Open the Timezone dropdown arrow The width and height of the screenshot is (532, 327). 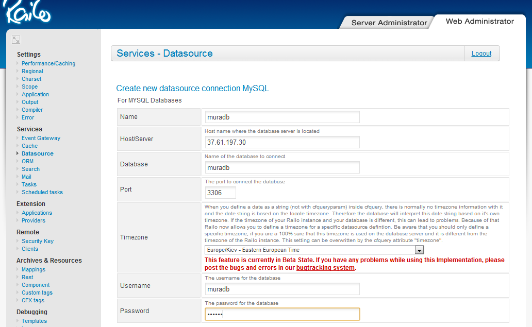[x=419, y=250]
